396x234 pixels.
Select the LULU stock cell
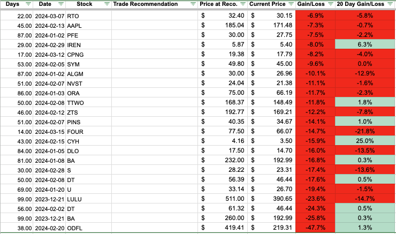pos(89,199)
